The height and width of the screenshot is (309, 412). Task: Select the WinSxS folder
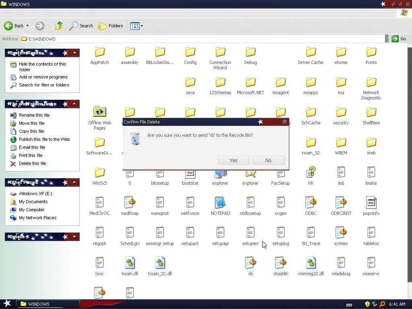coord(100,176)
